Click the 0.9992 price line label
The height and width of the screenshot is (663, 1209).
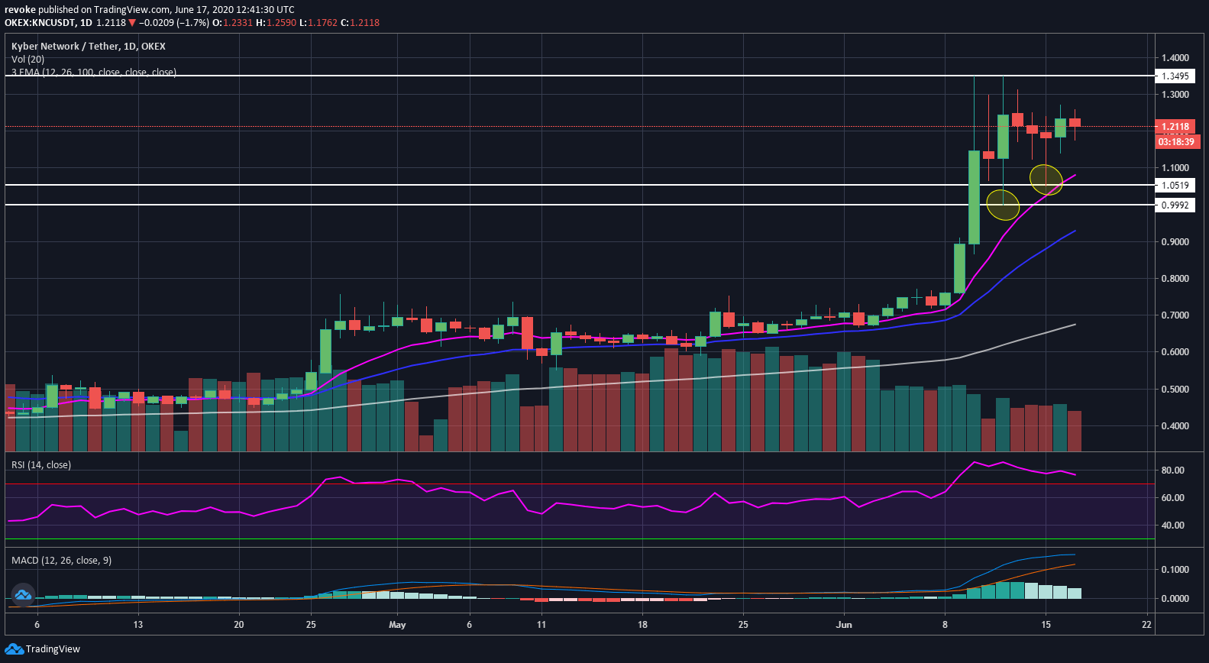pyautogui.click(x=1175, y=205)
